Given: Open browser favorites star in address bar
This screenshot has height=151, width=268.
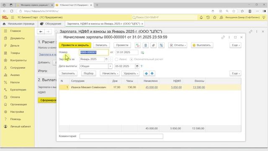Looking at the screenshot, I should tap(234, 11).
